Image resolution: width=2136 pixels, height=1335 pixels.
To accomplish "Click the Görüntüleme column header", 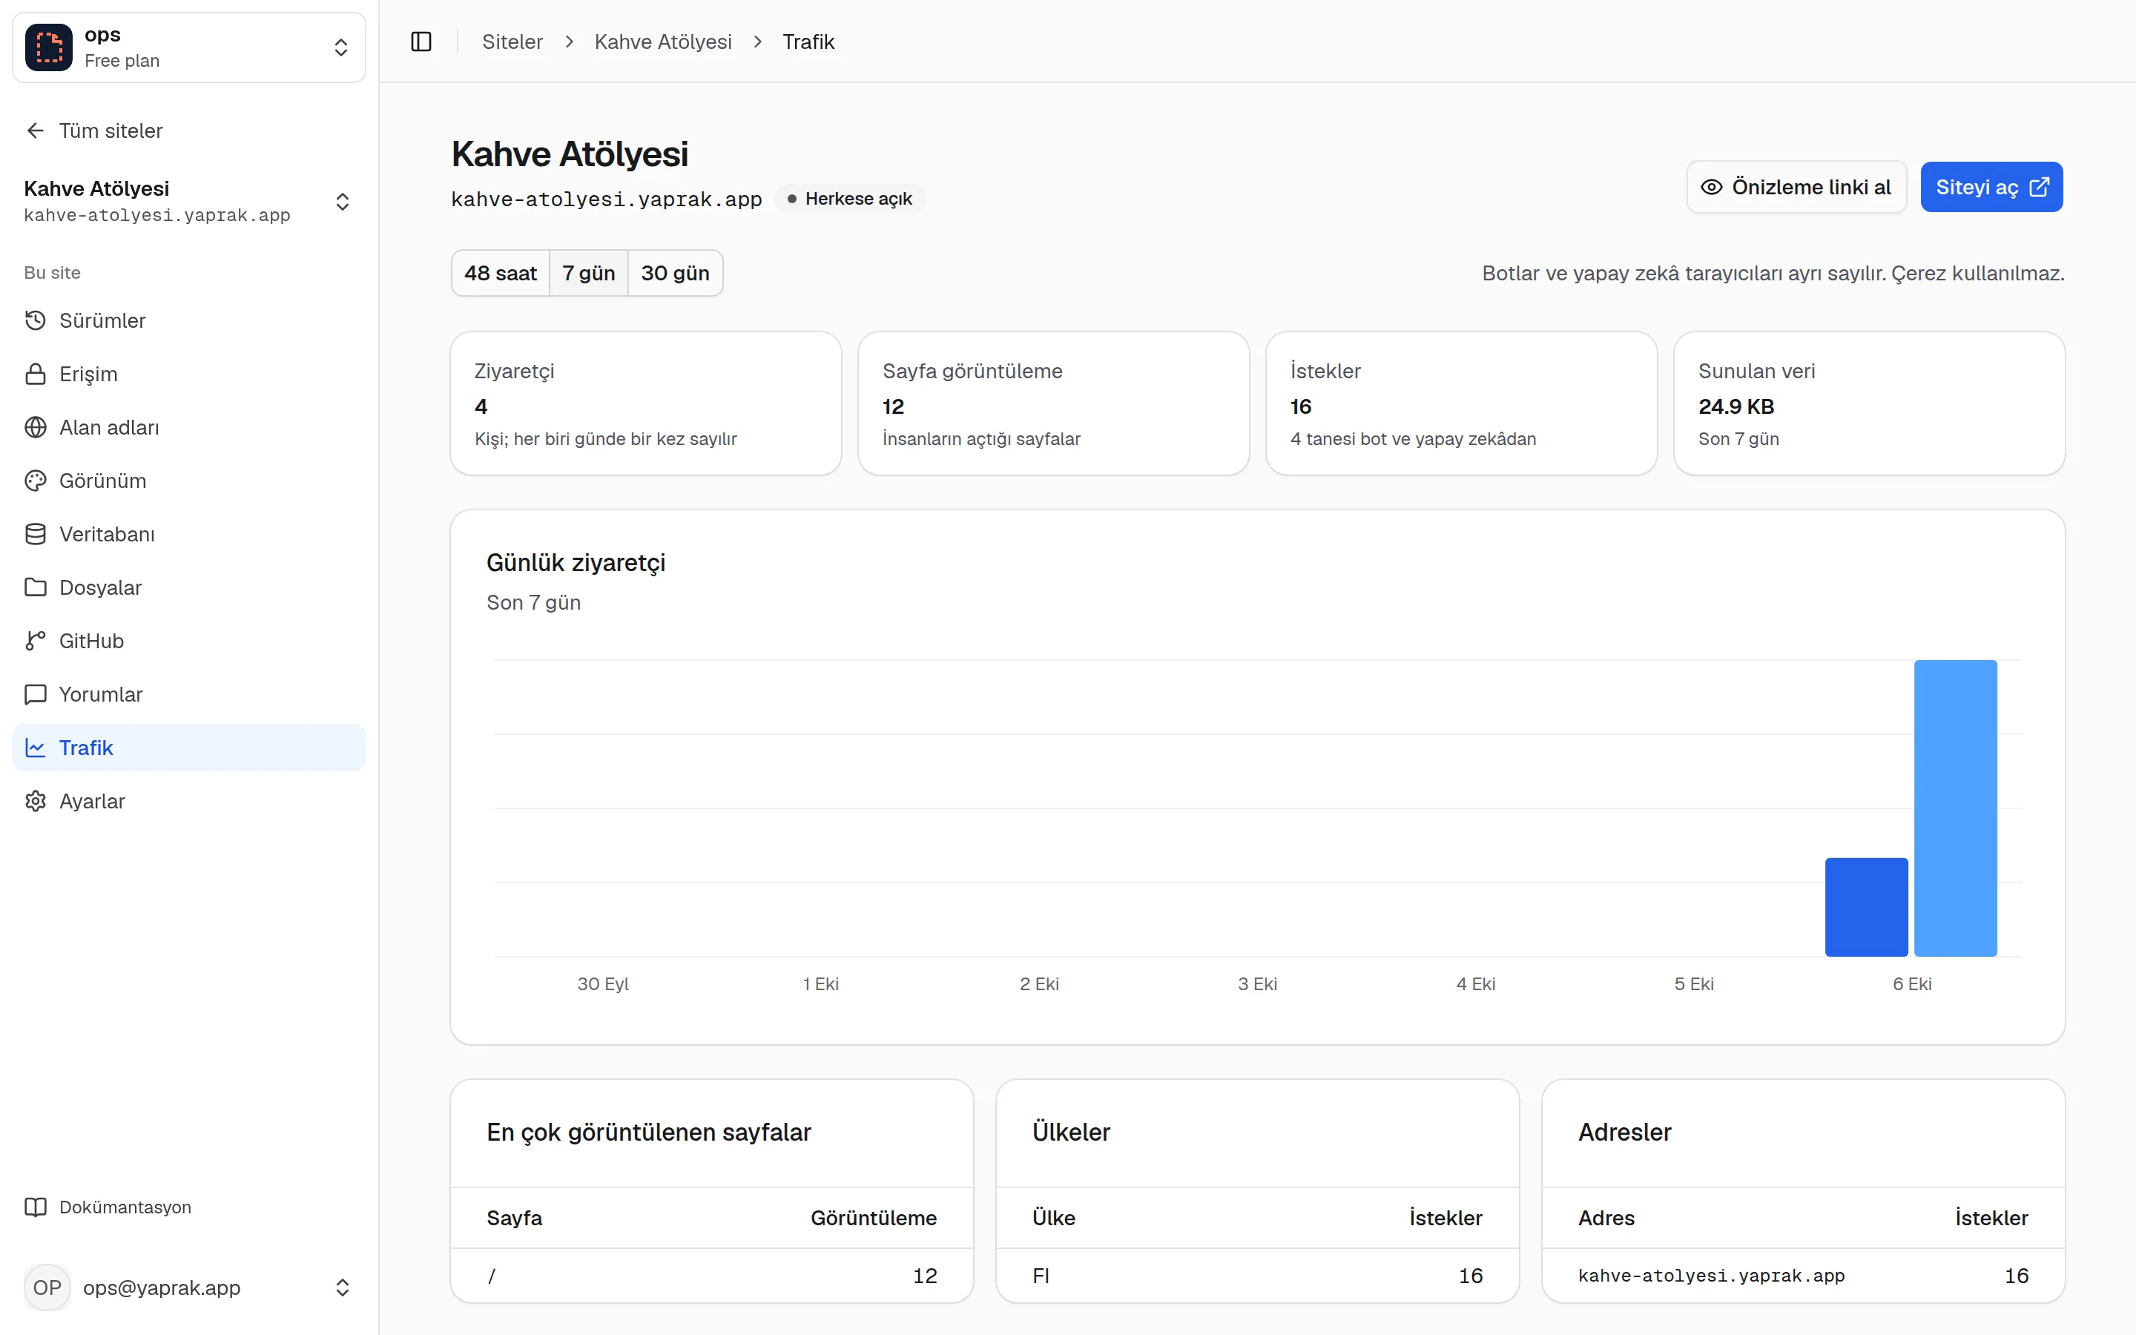I will pyautogui.click(x=873, y=1218).
